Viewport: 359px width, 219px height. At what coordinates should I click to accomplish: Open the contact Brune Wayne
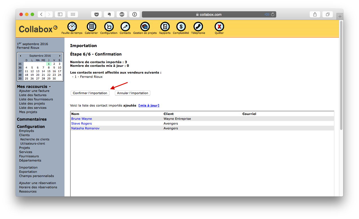point(81,119)
